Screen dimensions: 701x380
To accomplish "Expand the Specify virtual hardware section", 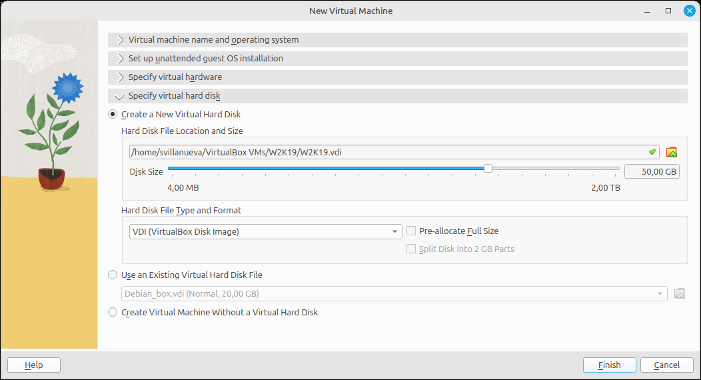I will 397,77.
